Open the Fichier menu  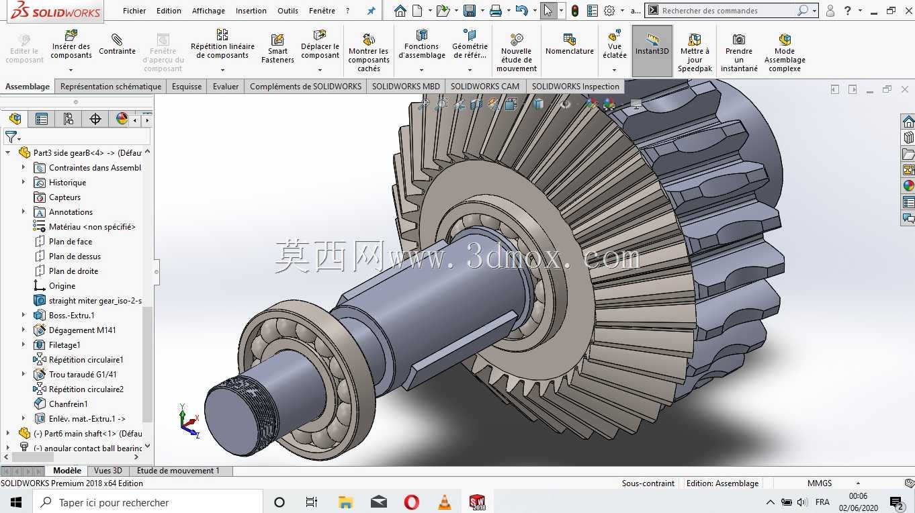pyautogui.click(x=134, y=11)
